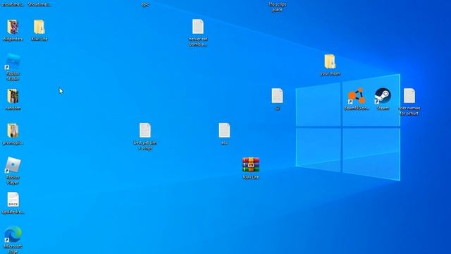Select the 'best pet sim x script' file
The image size is (451, 254).
click(x=145, y=131)
